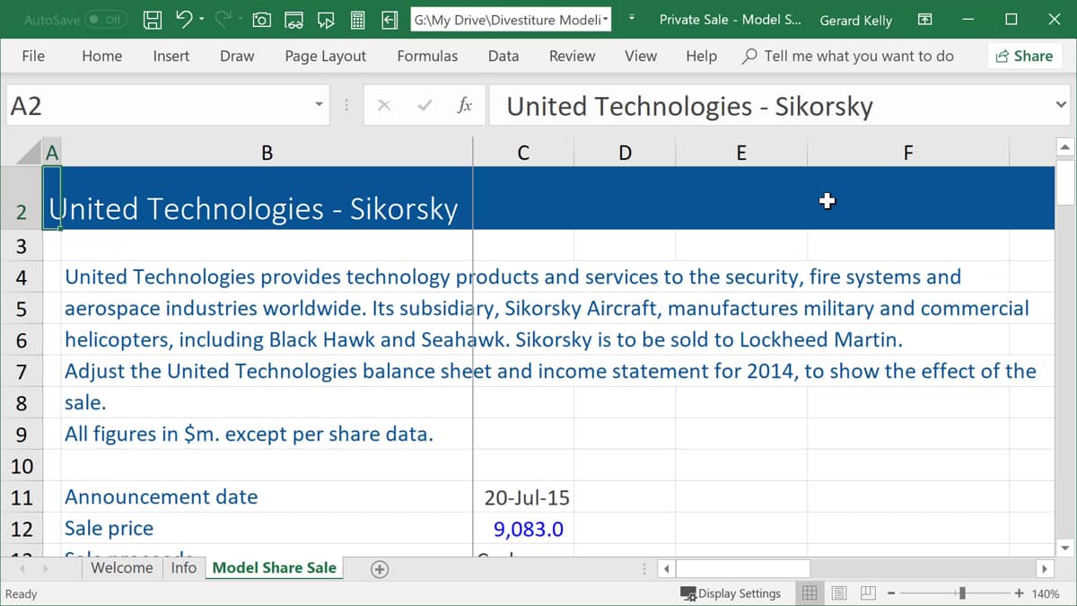
Task: Switch to the Info sheet tab
Action: coord(184,567)
